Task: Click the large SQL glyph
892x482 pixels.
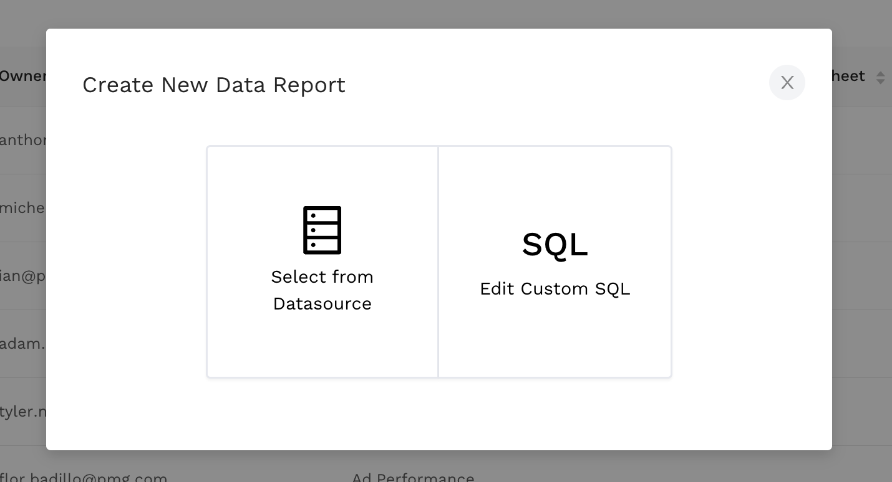Action: 555,244
